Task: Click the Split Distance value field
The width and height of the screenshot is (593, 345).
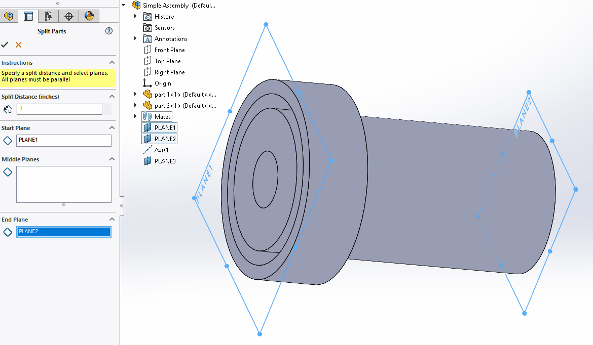Action: tap(59, 109)
